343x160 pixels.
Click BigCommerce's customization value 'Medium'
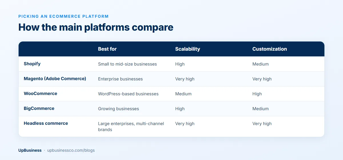[260, 109]
